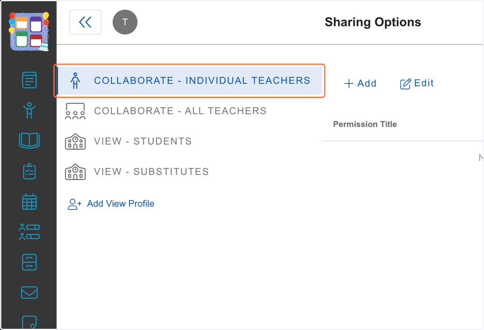Click the Permission Title column header
Viewport: 484px width, 330px height.
(365, 124)
